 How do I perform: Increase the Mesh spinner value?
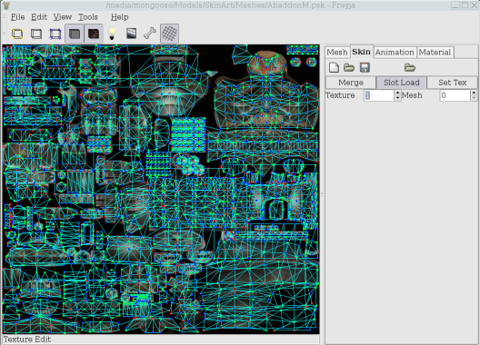click(x=474, y=93)
